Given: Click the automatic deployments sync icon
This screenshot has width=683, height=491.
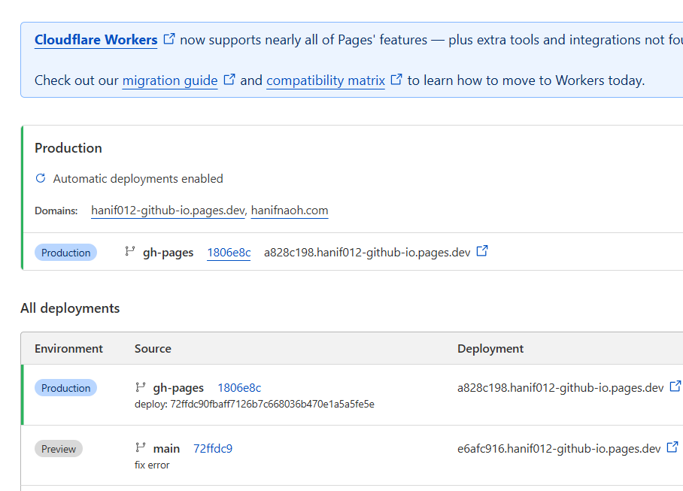Looking at the screenshot, I should 39,178.
